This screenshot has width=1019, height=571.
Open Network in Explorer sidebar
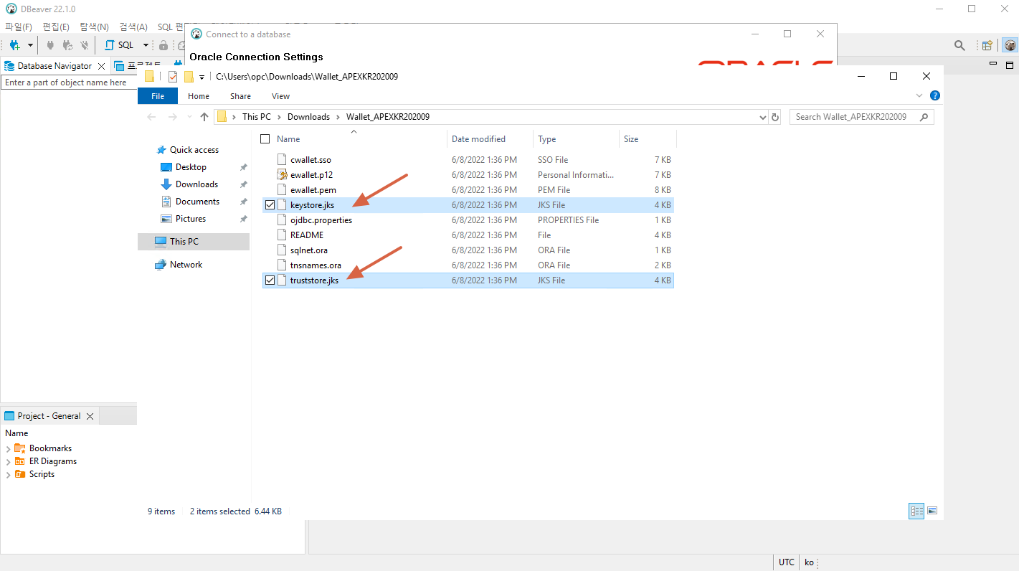click(x=186, y=265)
